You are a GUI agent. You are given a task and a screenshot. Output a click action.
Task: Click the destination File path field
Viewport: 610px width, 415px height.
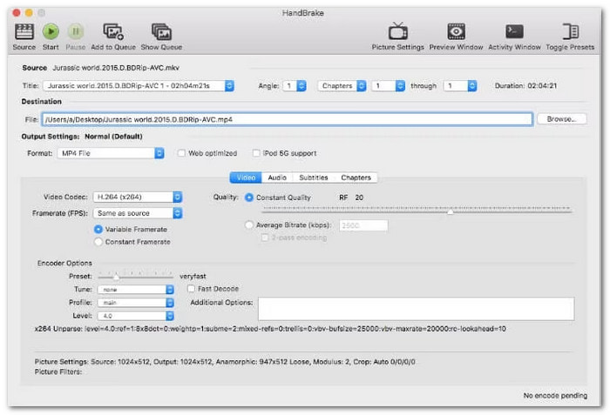(x=286, y=119)
